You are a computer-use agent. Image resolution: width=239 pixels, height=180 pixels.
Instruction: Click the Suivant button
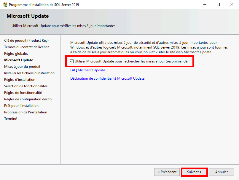[194, 172]
